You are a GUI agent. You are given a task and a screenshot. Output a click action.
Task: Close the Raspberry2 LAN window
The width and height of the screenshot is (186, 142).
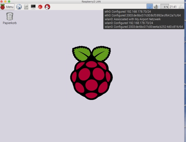pos(2,2)
